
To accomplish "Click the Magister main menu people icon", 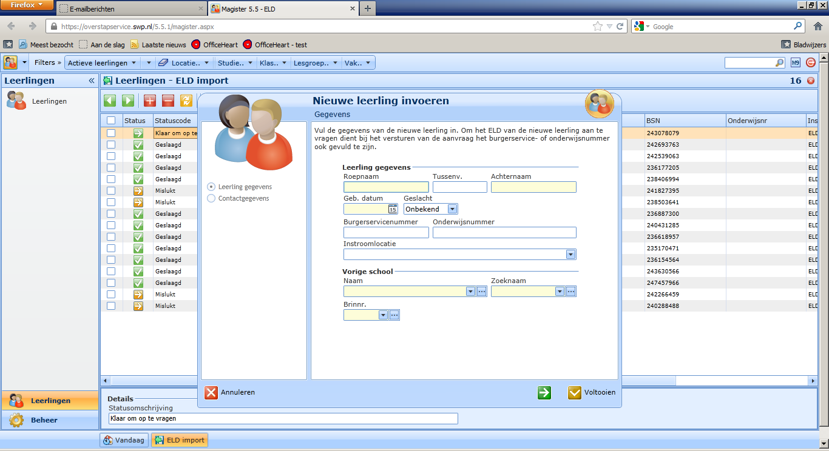I will coord(10,62).
